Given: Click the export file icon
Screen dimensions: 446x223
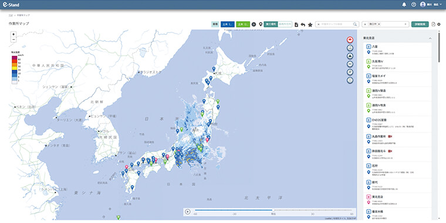Looking at the screenshot, I should (433, 25).
